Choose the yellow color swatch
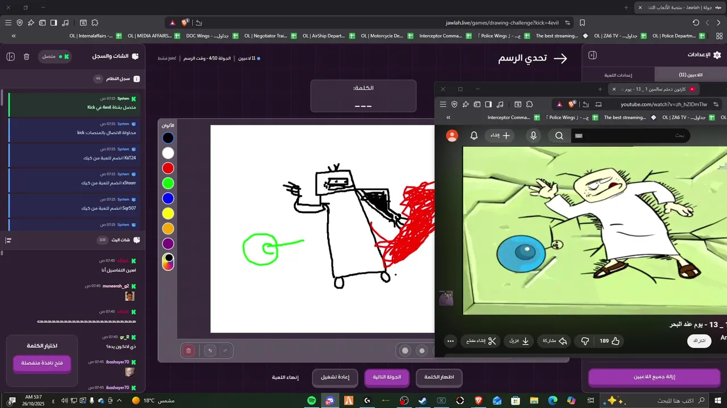Screen dimensions: 727x408 (168, 214)
